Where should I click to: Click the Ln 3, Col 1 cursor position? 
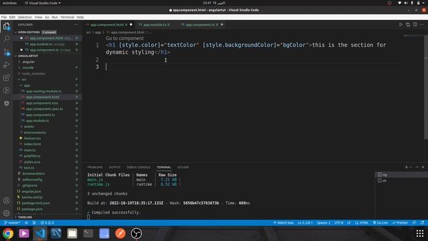(x=305, y=223)
